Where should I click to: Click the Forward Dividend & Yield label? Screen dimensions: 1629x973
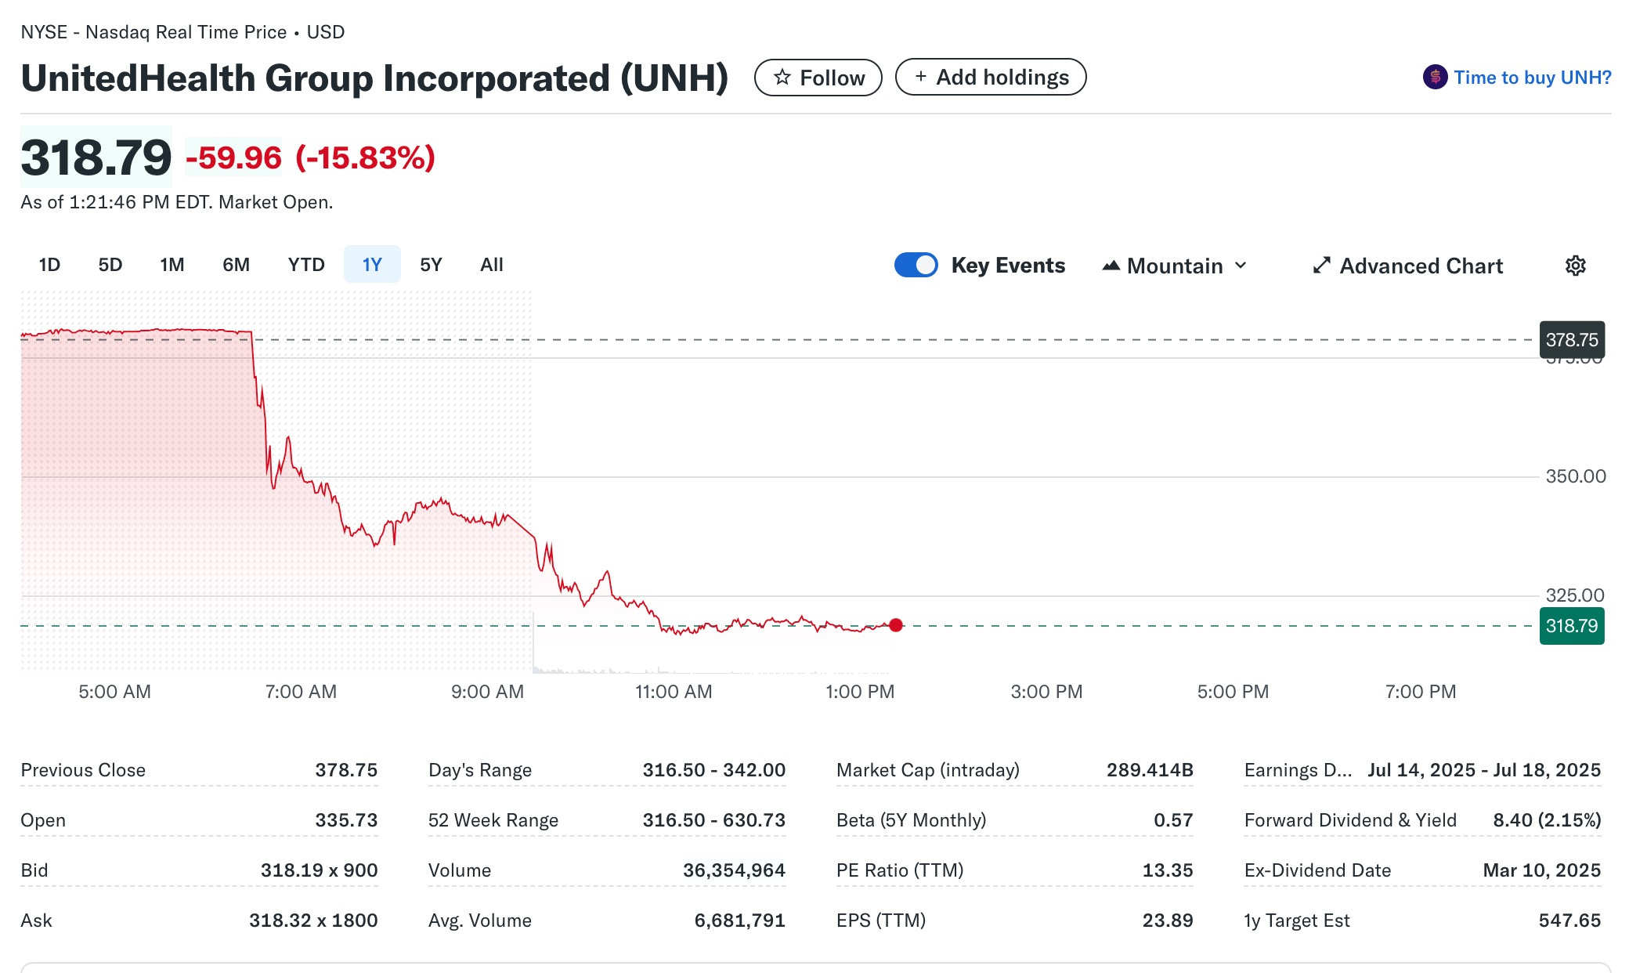(1350, 820)
